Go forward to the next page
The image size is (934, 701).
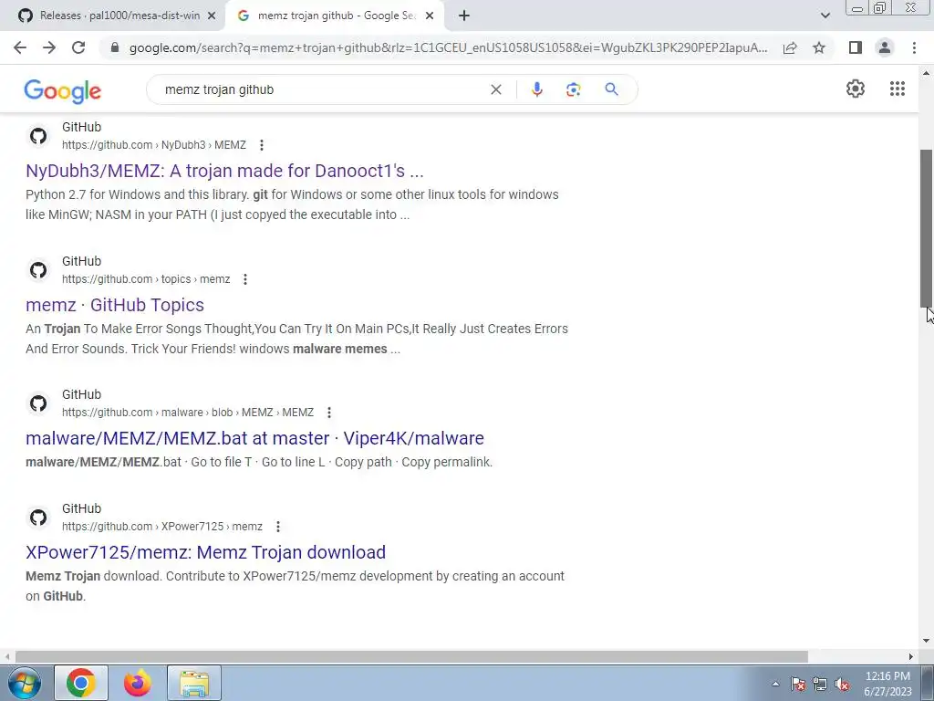(x=49, y=47)
